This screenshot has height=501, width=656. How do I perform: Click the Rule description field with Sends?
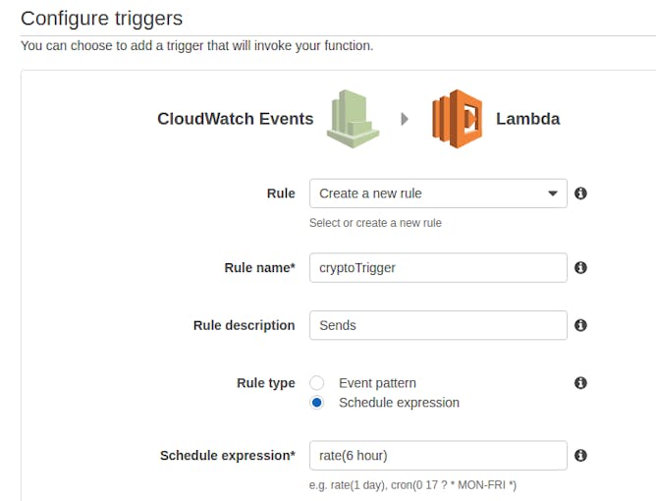pos(438,325)
